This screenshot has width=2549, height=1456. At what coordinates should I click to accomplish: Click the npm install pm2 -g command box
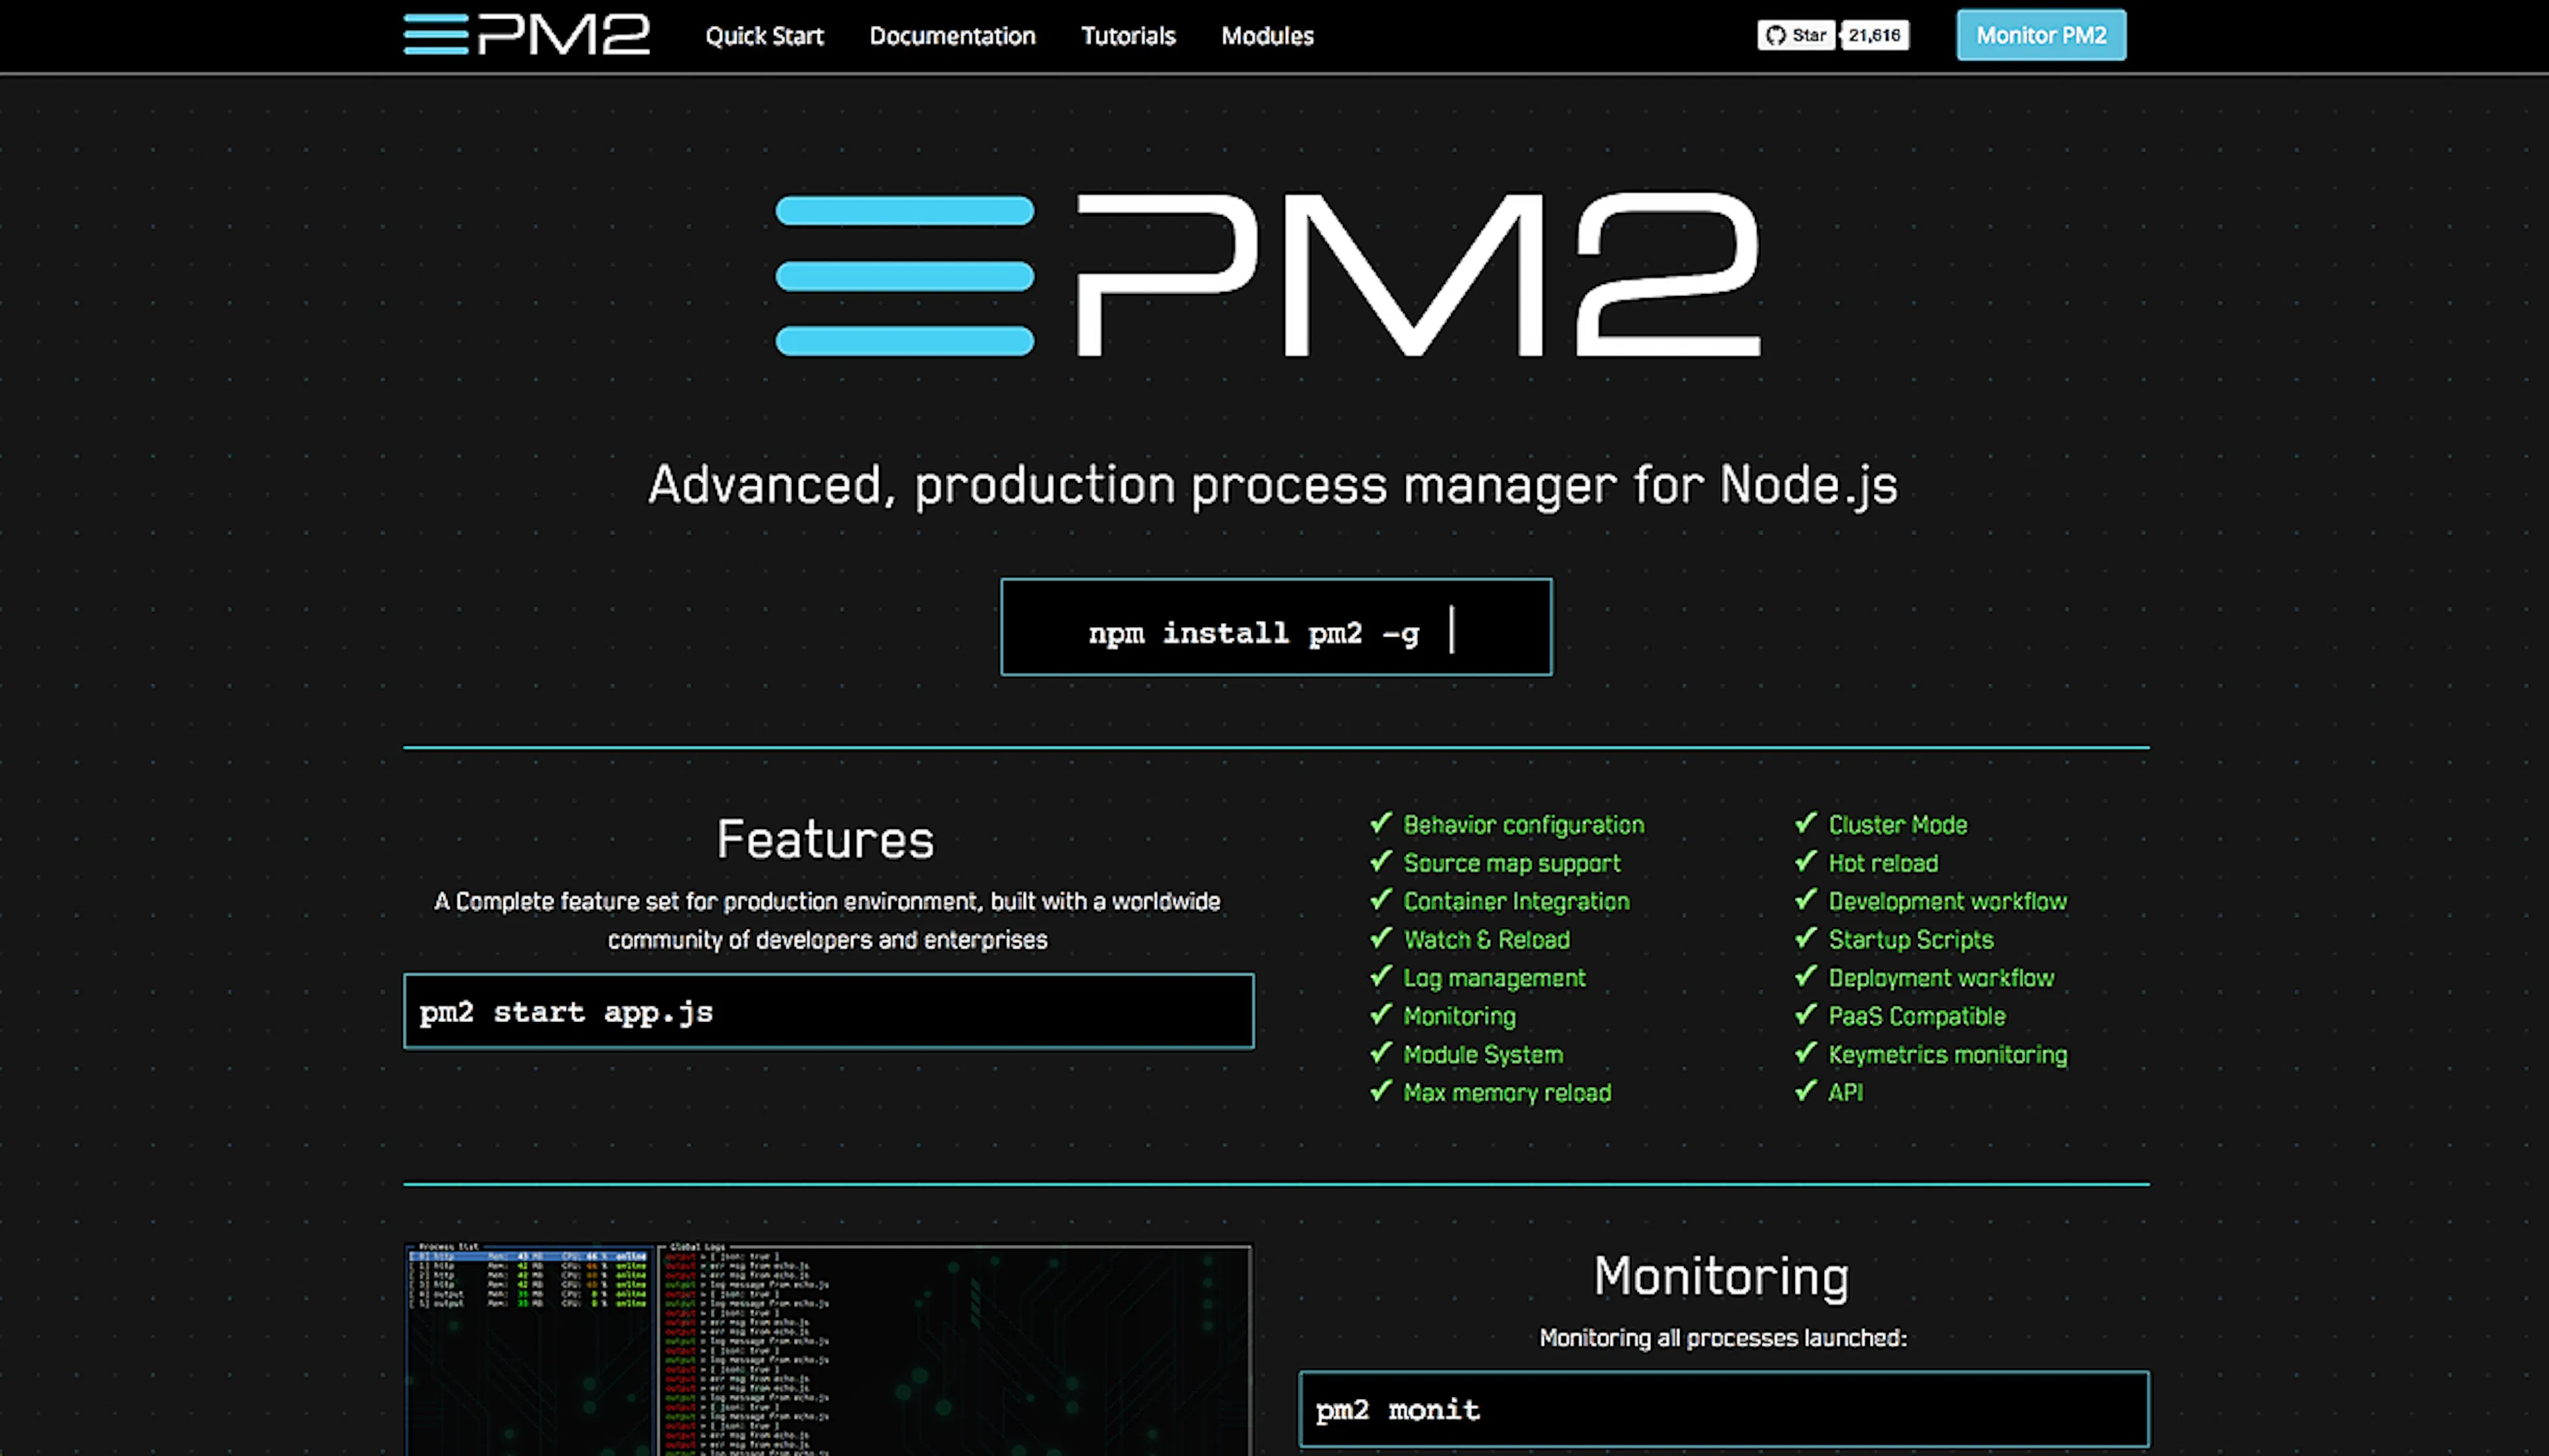[1276, 627]
